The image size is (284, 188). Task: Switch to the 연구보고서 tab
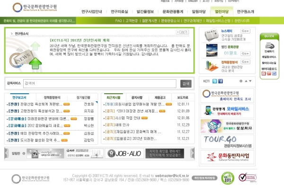coord(19,98)
